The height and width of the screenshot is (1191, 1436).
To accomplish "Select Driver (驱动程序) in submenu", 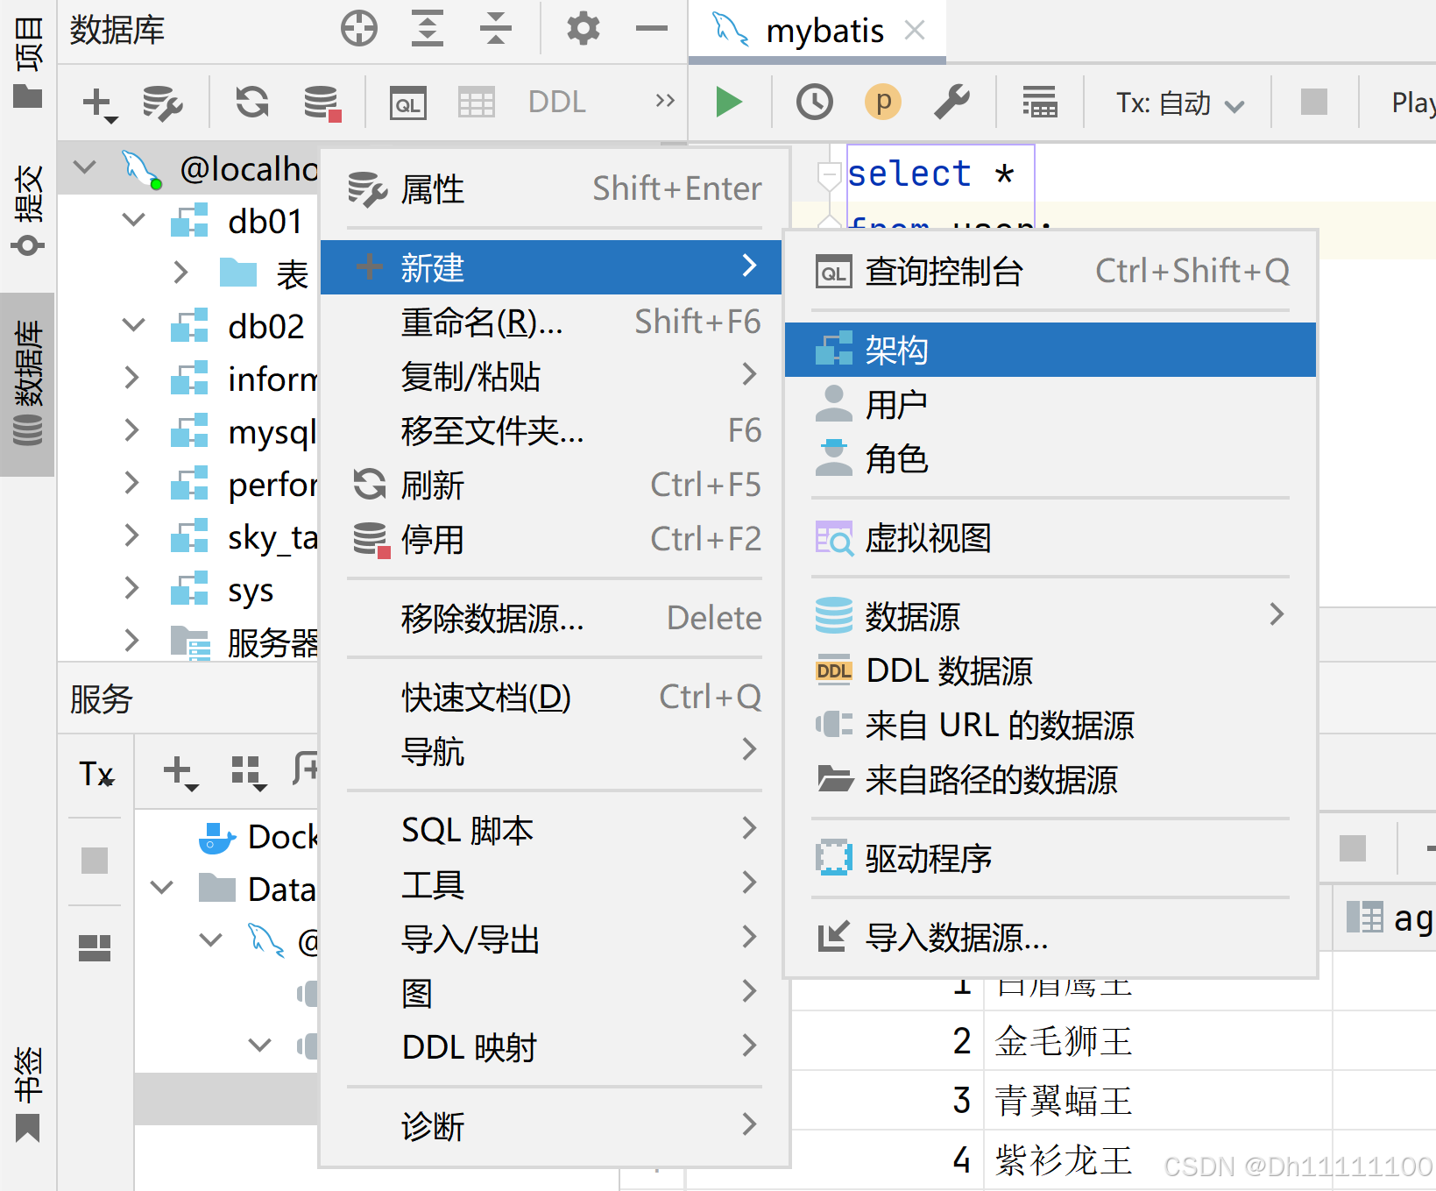I will (x=1050, y=858).
